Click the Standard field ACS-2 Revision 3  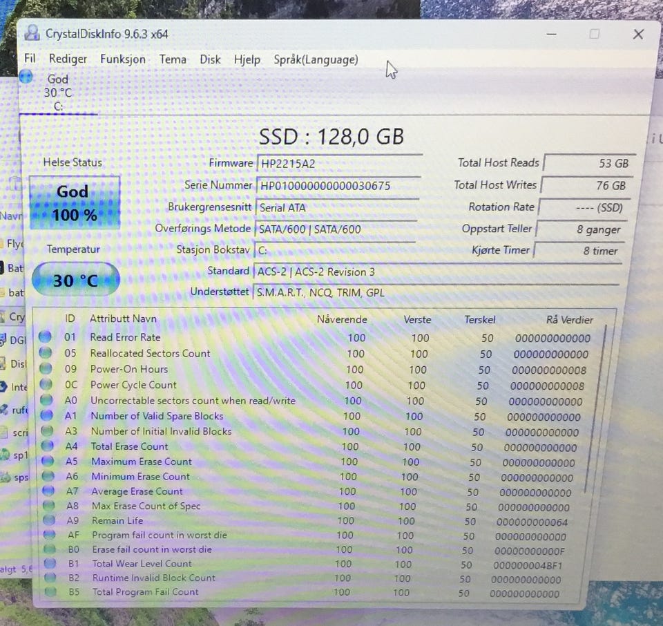tap(437, 271)
